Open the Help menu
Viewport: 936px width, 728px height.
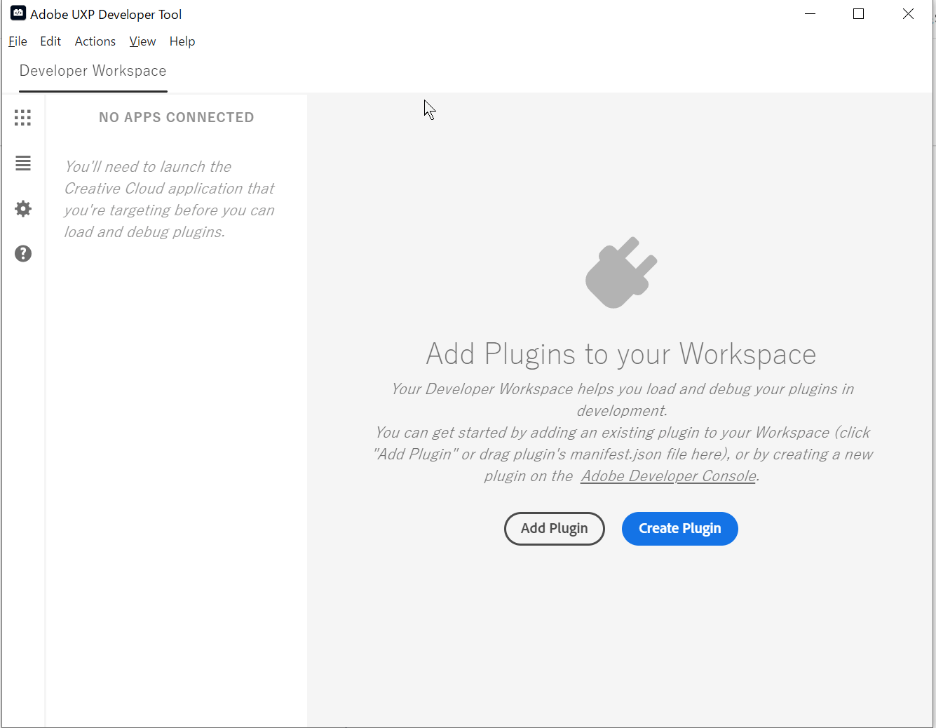182,41
